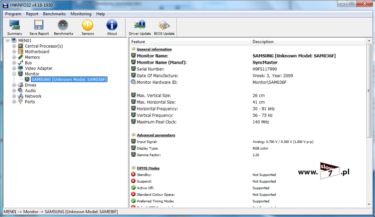Image resolution: width=375 pixels, height=217 pixels.
Task: Open the Summary toolbar icon
Action: click(x=15, y=25)
